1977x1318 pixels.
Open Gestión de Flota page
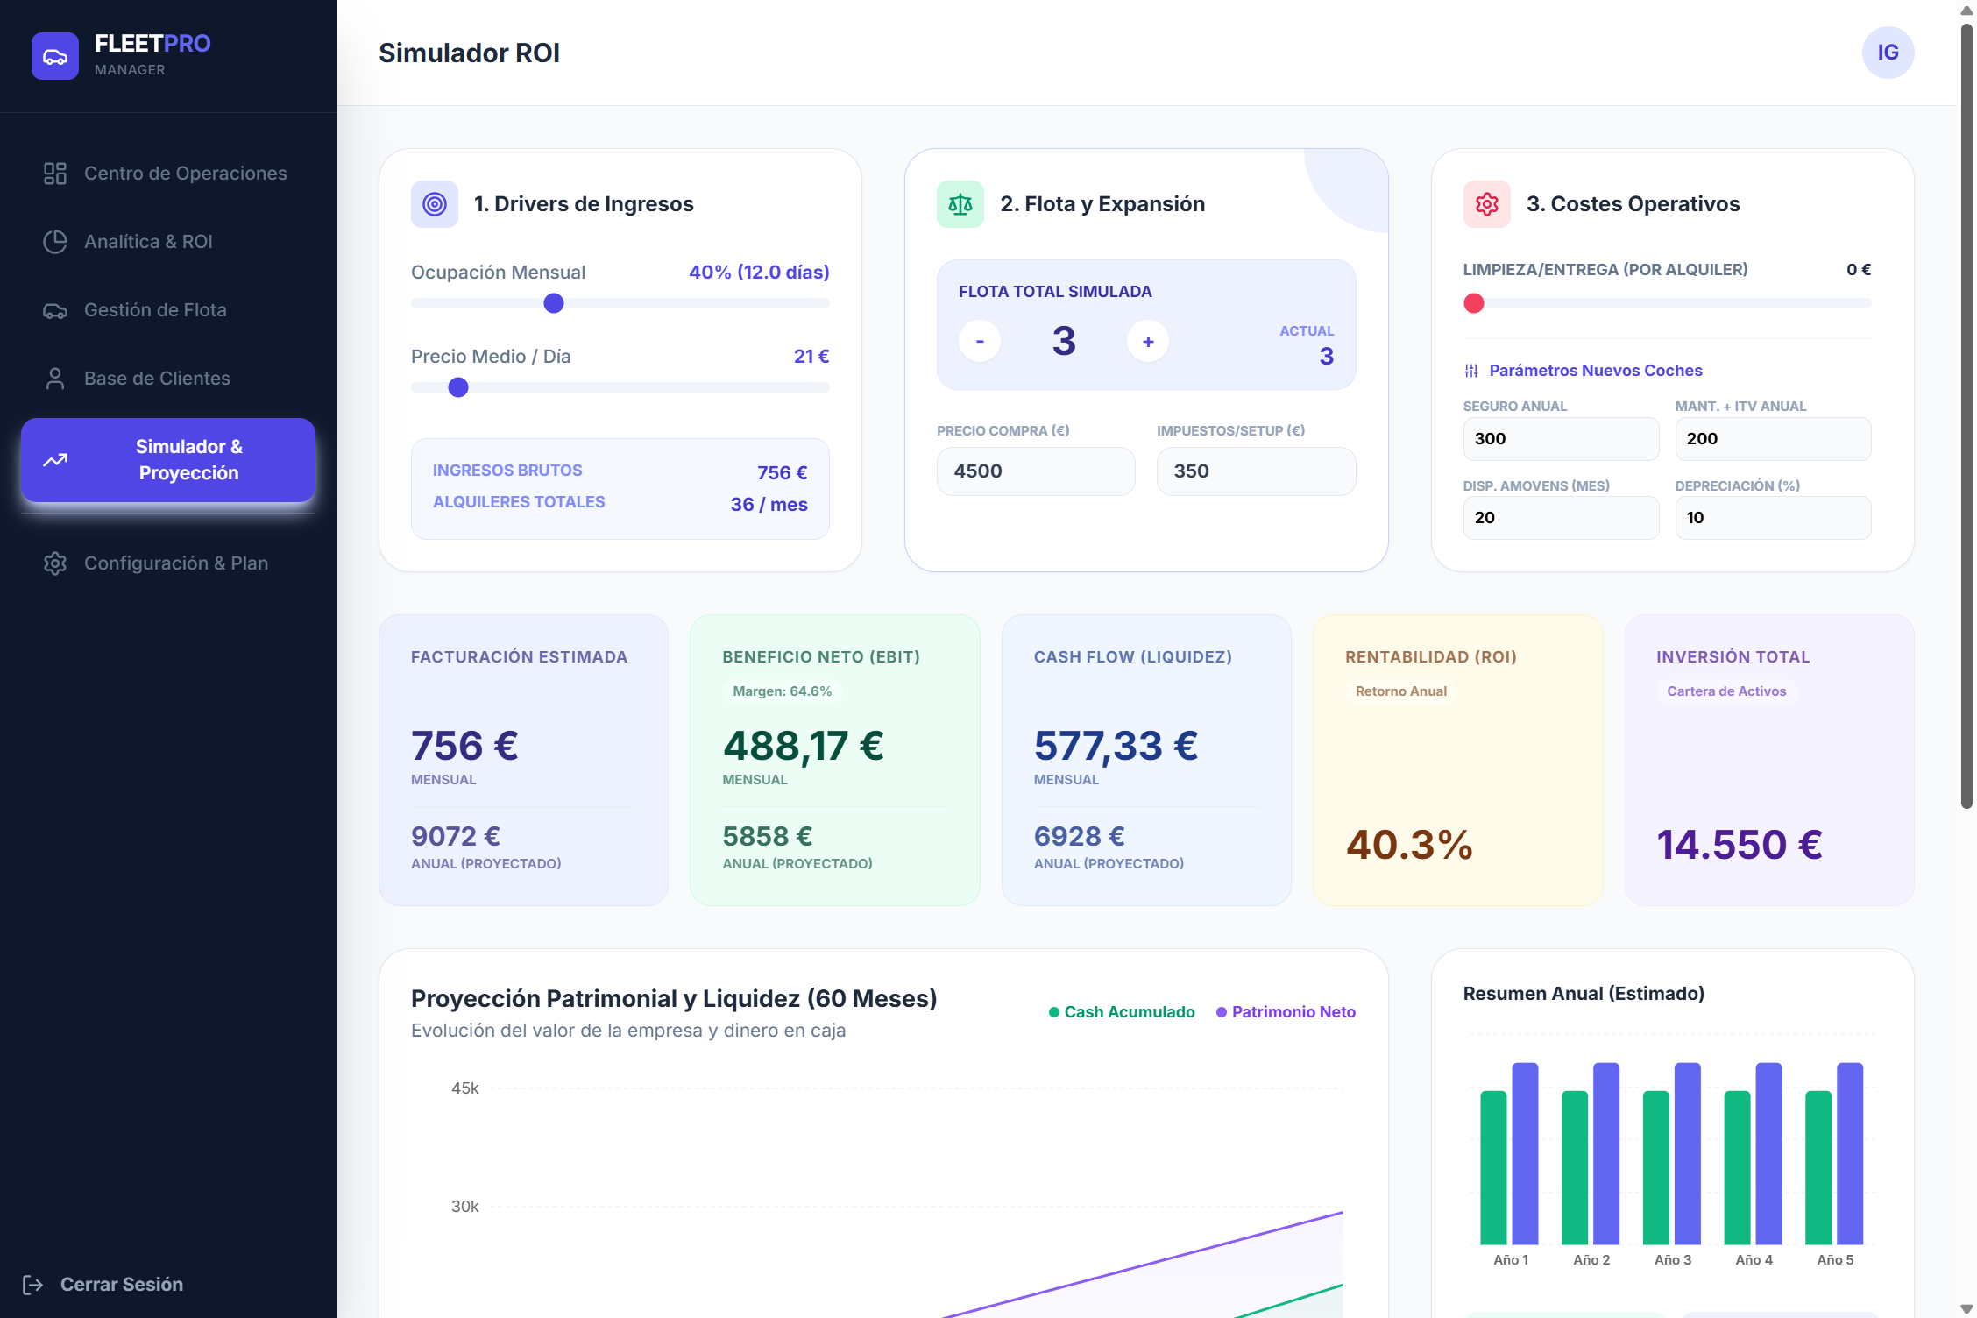pos(154,310)
